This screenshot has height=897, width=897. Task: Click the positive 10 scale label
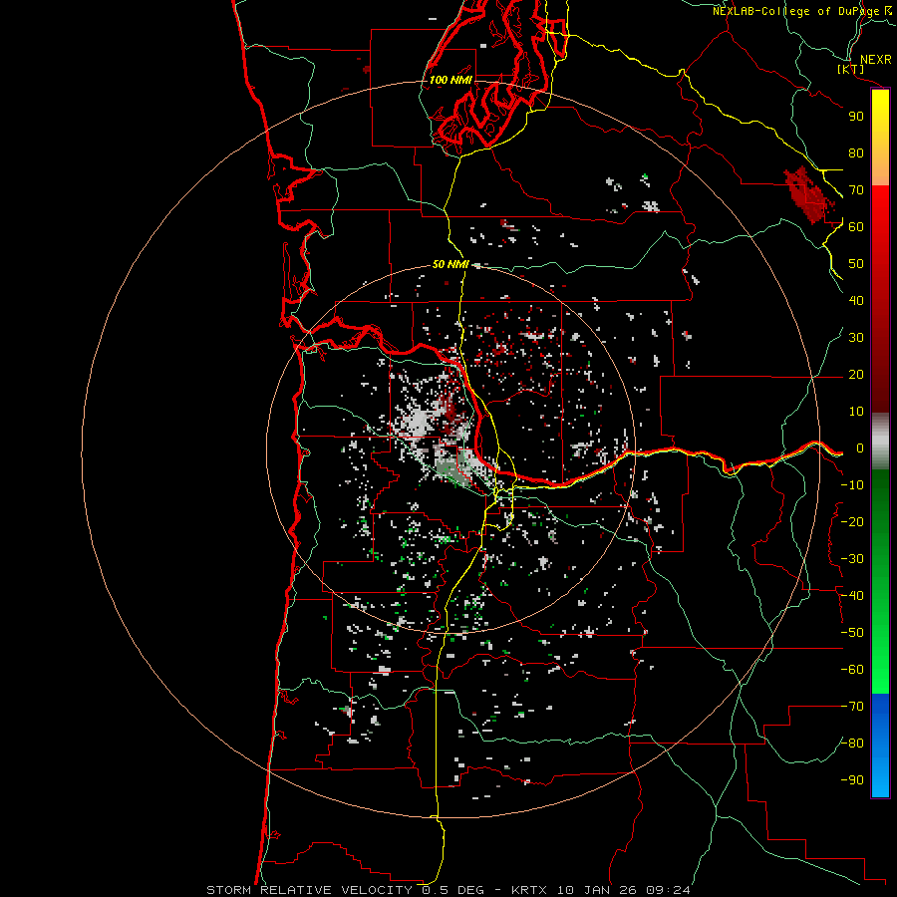tap(856, 412)
